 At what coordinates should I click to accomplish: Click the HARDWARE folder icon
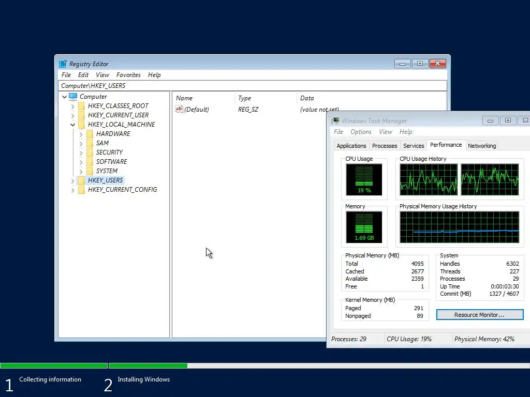coord(90,134)
